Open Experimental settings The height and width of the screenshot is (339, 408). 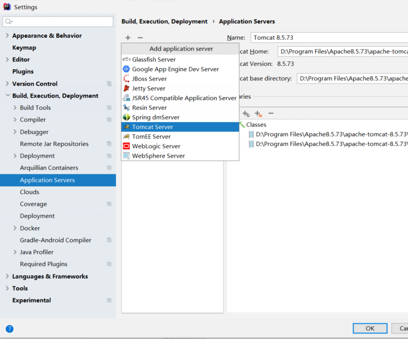31,300
